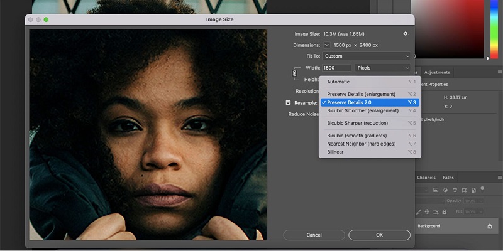Click the Cancel button
503x251 pixels.
pos(314,235)
